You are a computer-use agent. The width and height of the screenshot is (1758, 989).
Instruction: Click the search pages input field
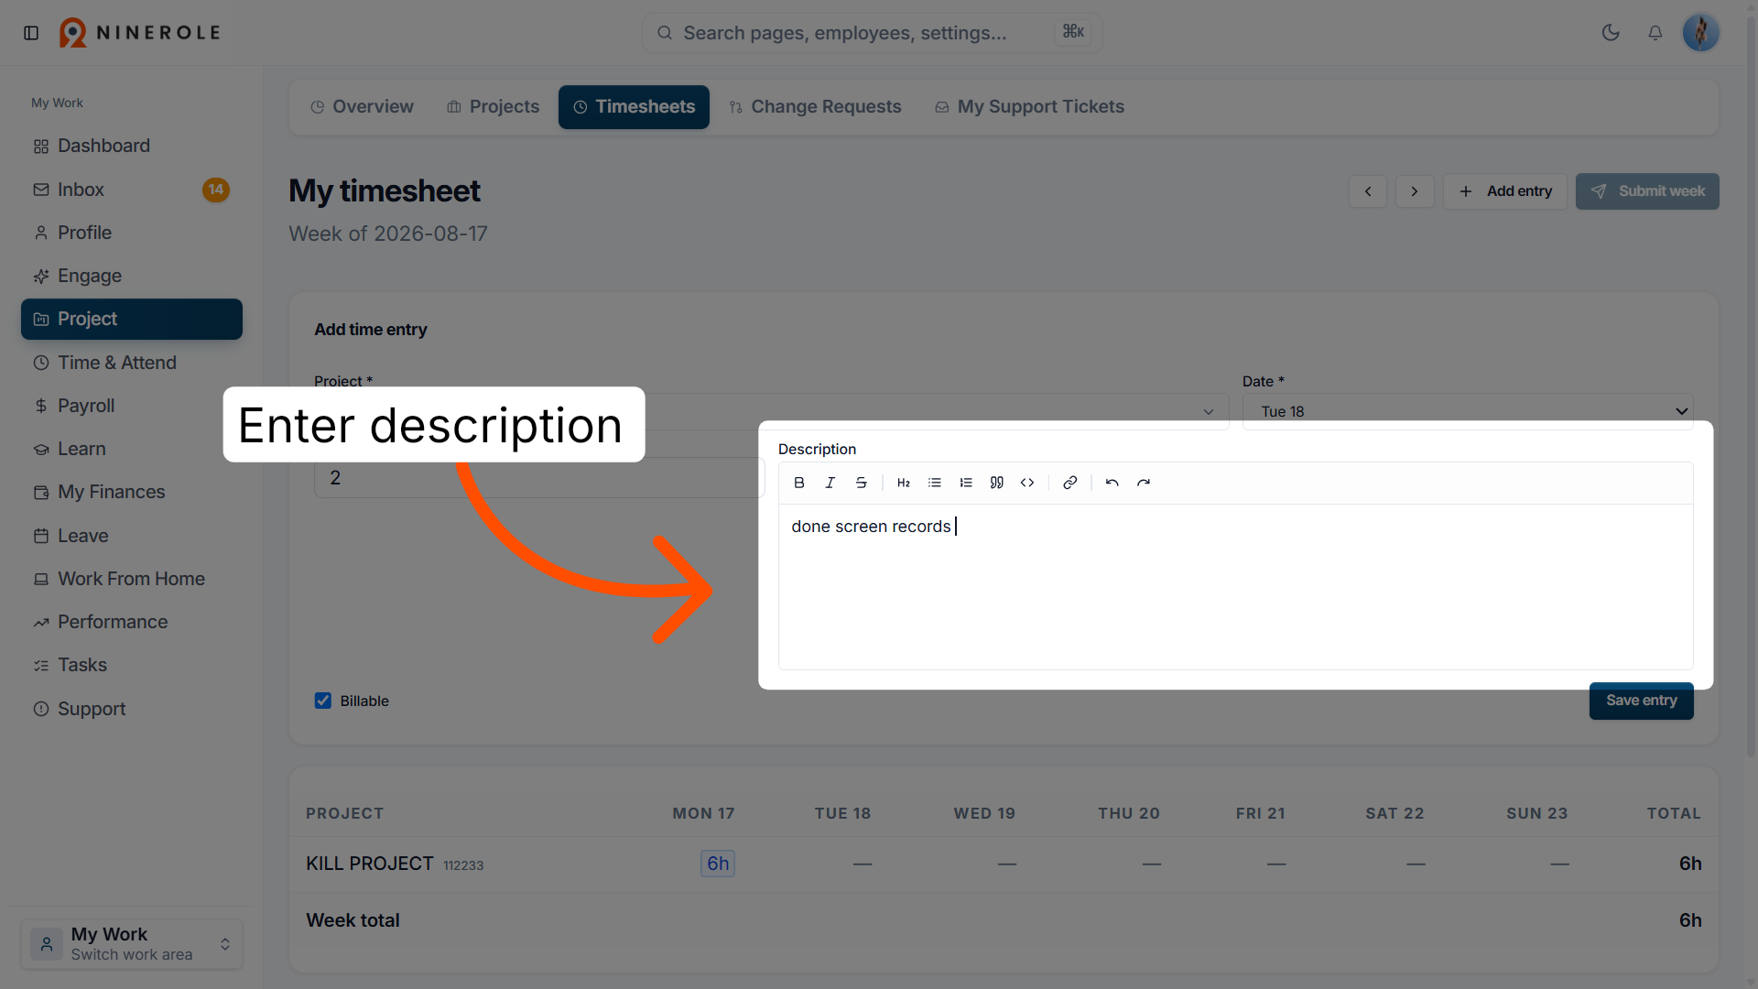point(872,33)
